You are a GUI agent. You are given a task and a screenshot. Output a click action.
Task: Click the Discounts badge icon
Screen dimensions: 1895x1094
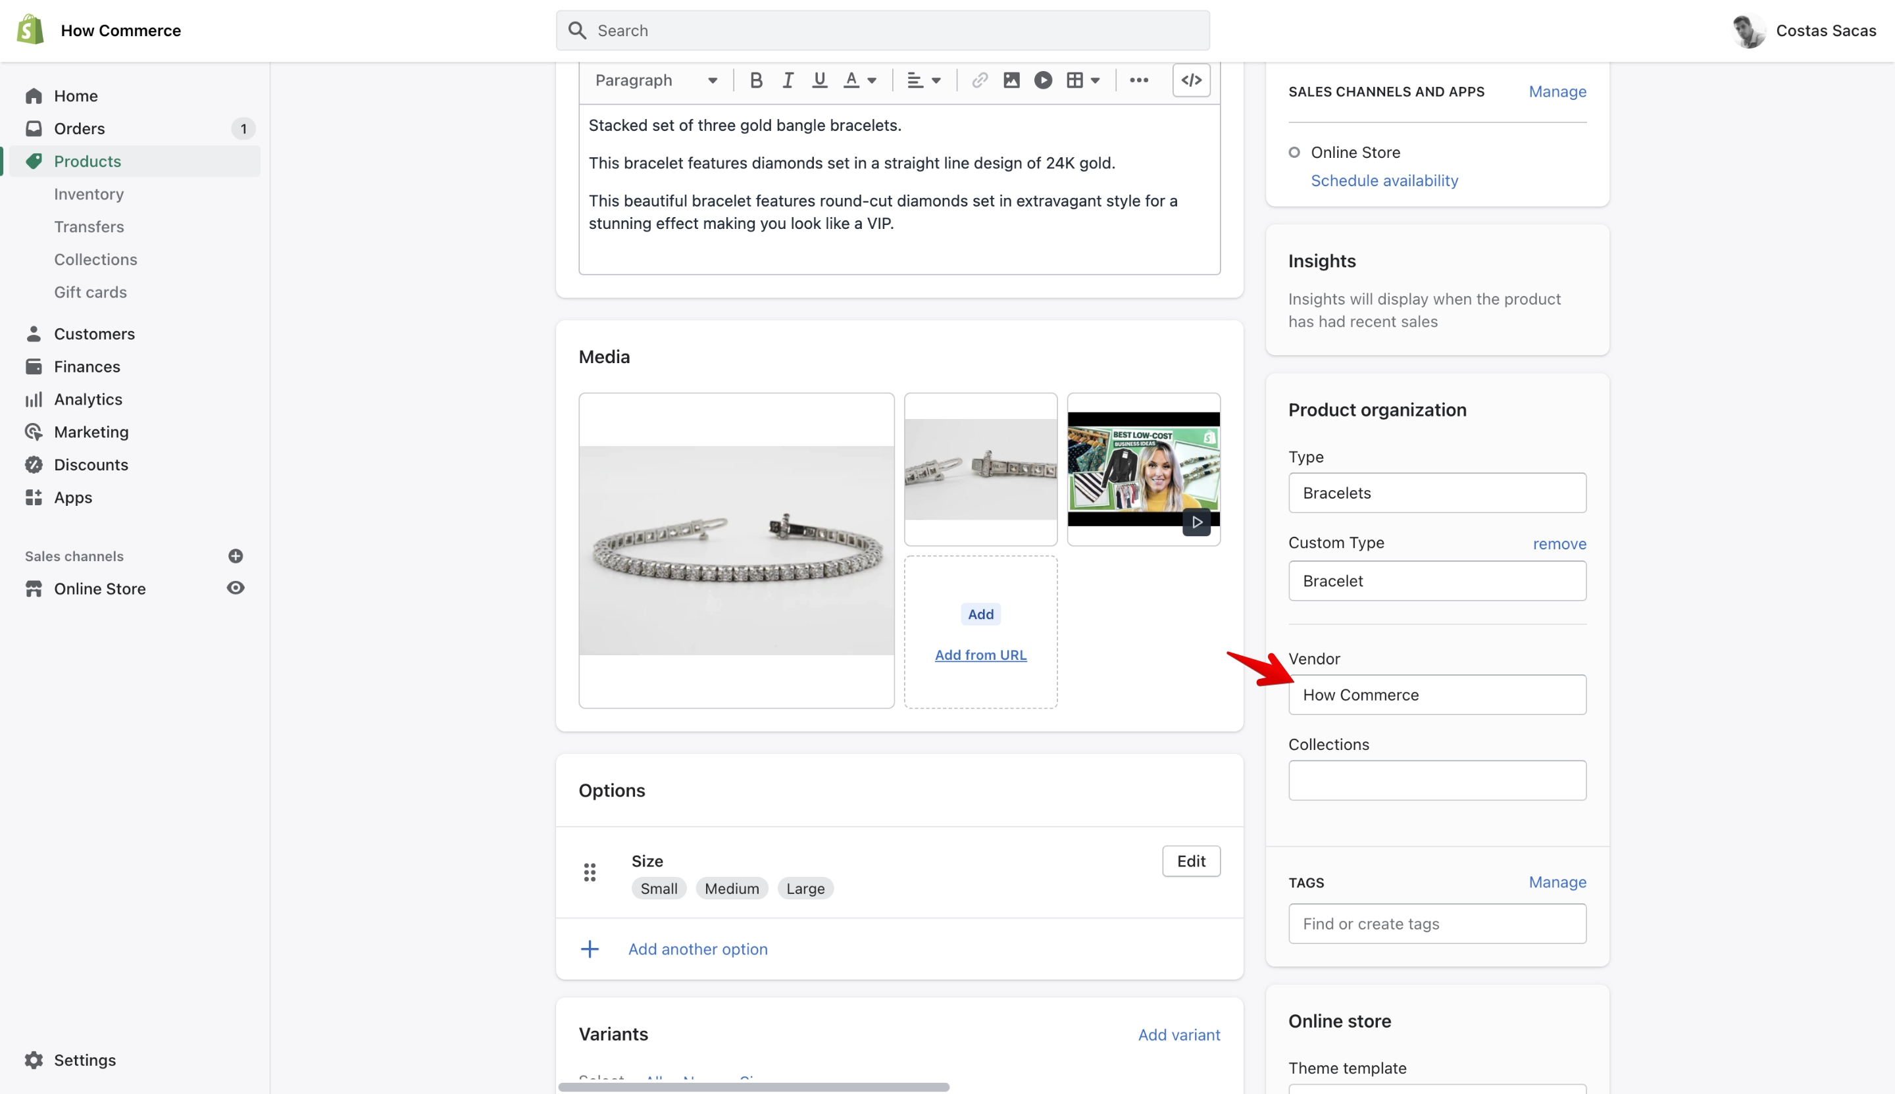point(34,464)
